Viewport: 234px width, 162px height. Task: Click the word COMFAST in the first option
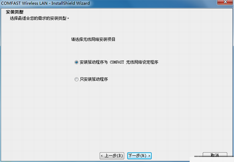(117, 62)
